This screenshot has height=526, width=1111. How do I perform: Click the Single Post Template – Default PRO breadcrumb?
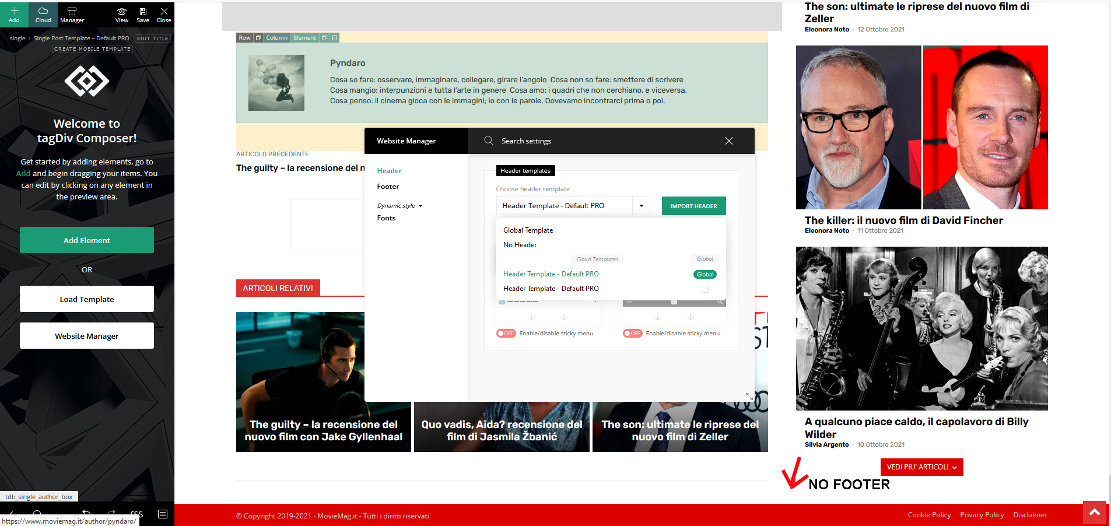click(82, 38)
